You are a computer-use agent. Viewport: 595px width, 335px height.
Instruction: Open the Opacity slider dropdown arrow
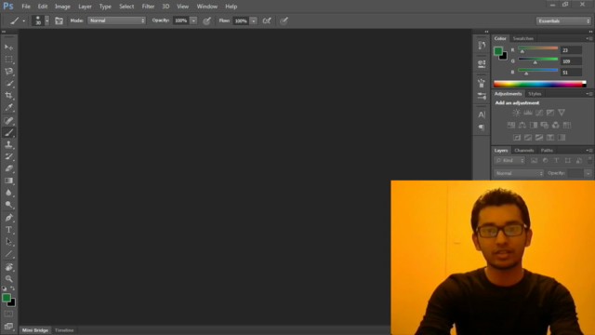(193, 20)
